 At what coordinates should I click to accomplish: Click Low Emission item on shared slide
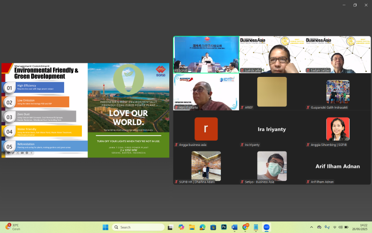[36, 102]
